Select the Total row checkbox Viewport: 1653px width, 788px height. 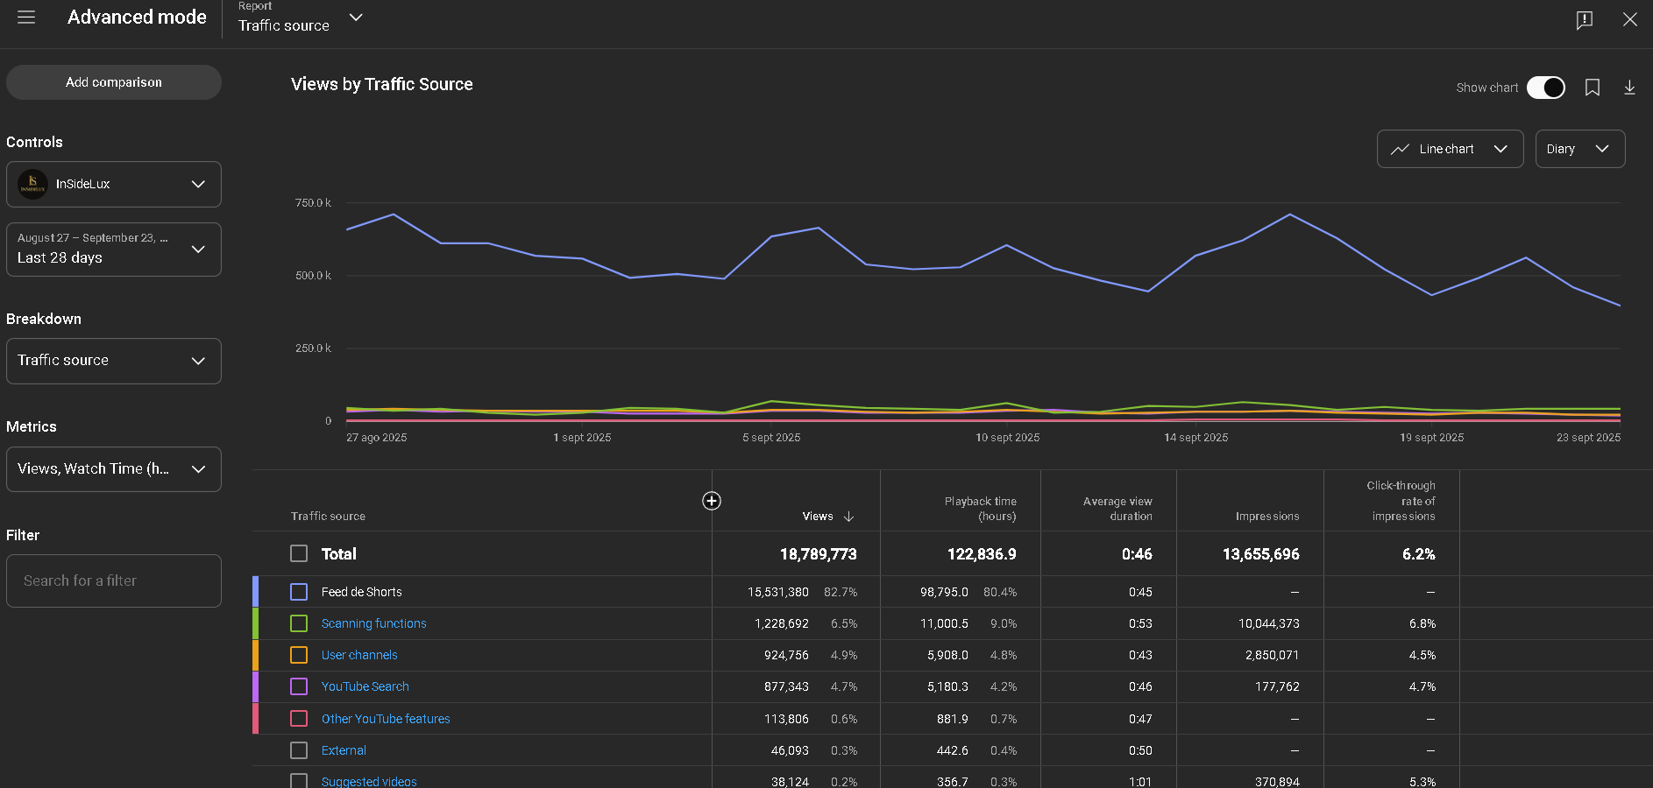[x=299, y=553]
